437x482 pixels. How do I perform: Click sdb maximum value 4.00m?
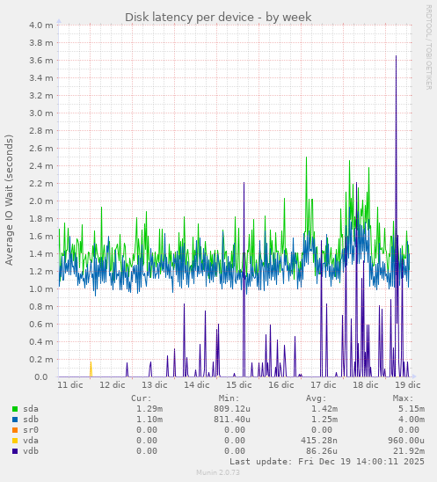point(412,420)
